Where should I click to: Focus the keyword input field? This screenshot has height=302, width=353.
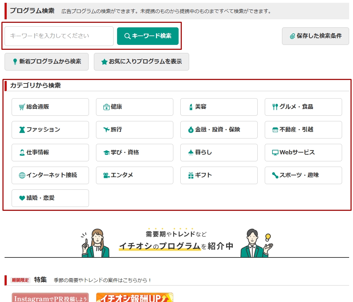pos(59,36)
